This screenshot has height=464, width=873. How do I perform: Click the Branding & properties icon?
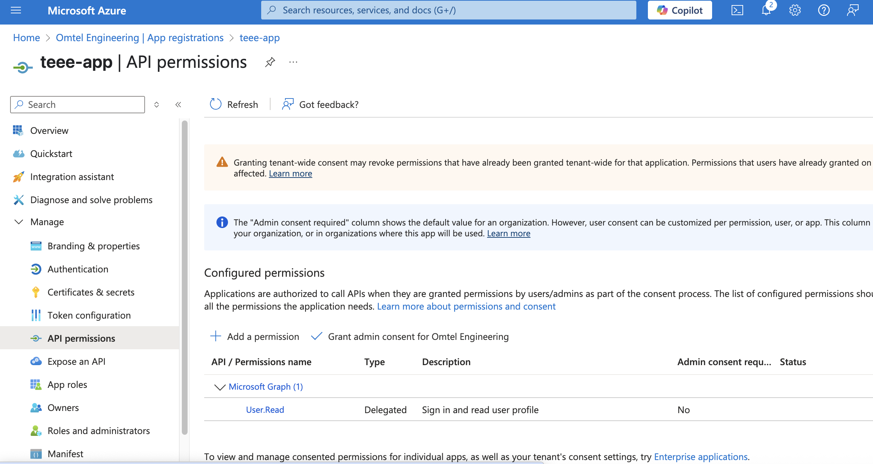(36, 246)
